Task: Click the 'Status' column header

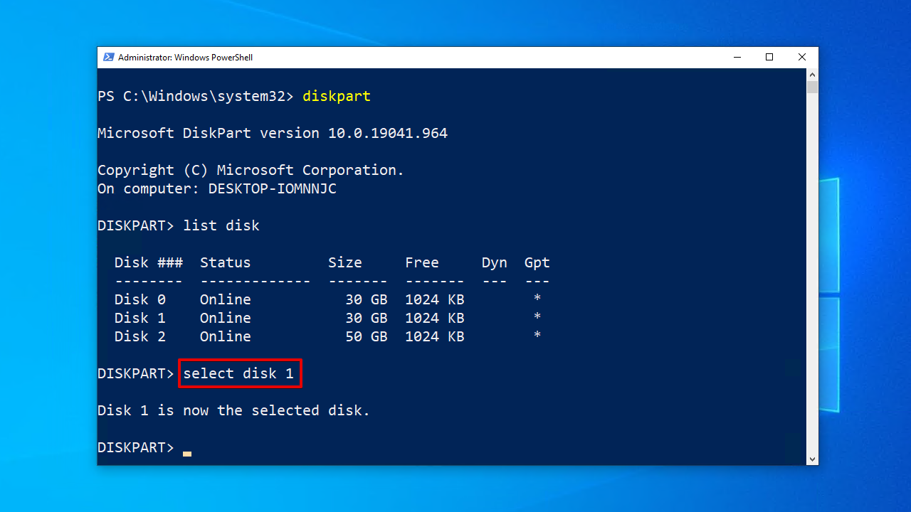Action: 226,262
